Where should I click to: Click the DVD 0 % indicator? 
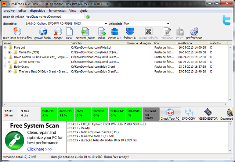(83, 114)
